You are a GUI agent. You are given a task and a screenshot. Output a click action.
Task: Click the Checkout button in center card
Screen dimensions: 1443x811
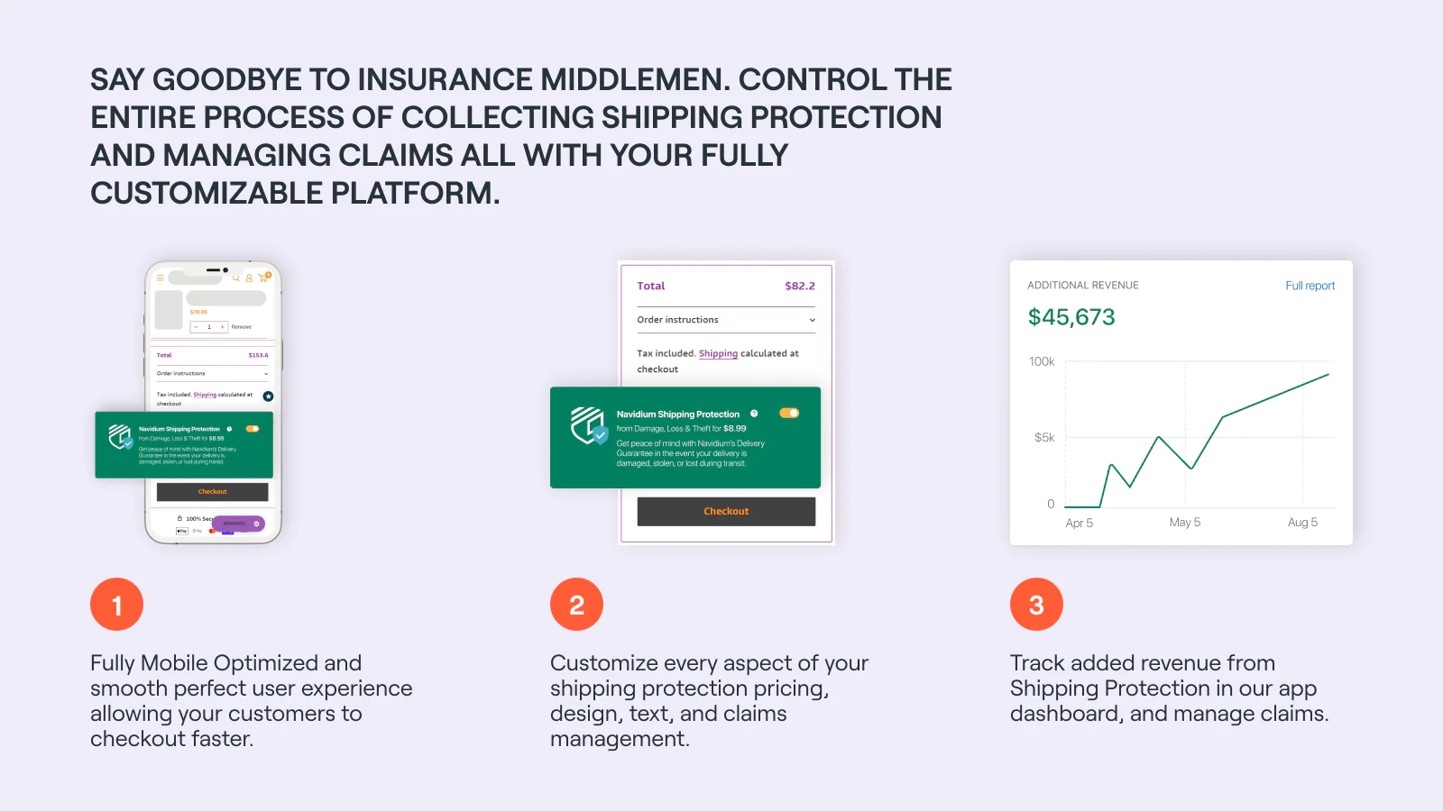[726, 511]
